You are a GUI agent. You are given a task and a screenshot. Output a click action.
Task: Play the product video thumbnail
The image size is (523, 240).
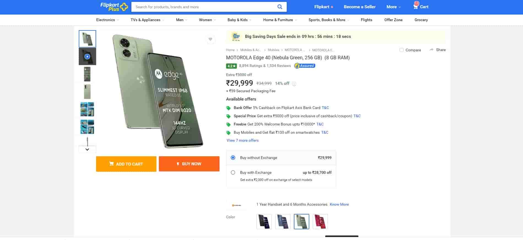[87, 57]
